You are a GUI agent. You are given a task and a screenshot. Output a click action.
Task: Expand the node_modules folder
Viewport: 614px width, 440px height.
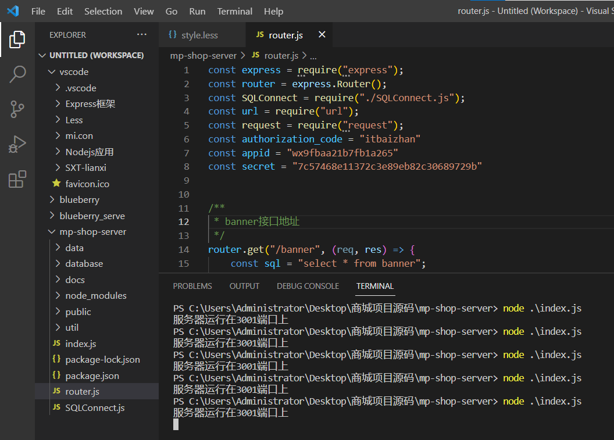[58, 295]
